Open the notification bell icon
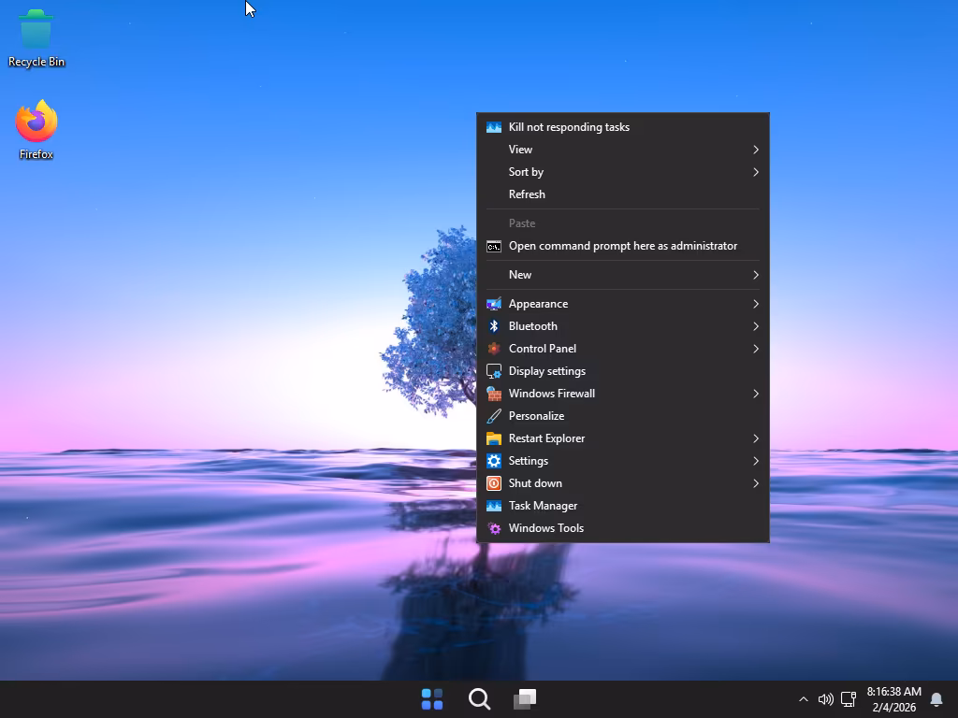 (x=936, y=699)
